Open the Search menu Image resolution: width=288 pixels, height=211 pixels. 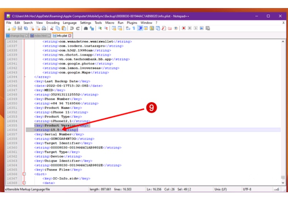pos(28,23)
